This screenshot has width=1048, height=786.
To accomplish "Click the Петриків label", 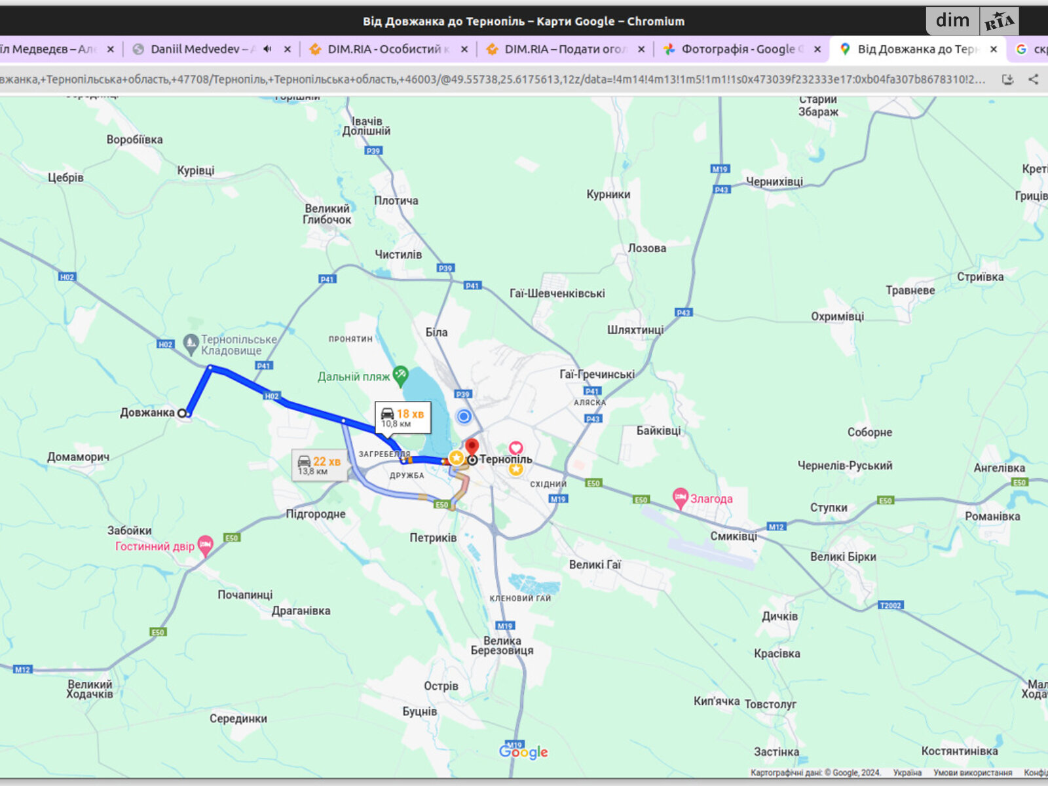I will tap(433, 538).
